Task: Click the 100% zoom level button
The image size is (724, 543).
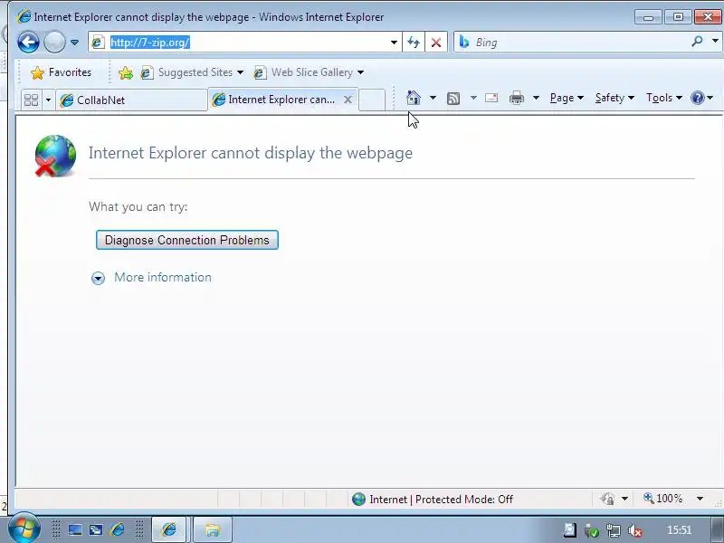Action: point(663,499)
